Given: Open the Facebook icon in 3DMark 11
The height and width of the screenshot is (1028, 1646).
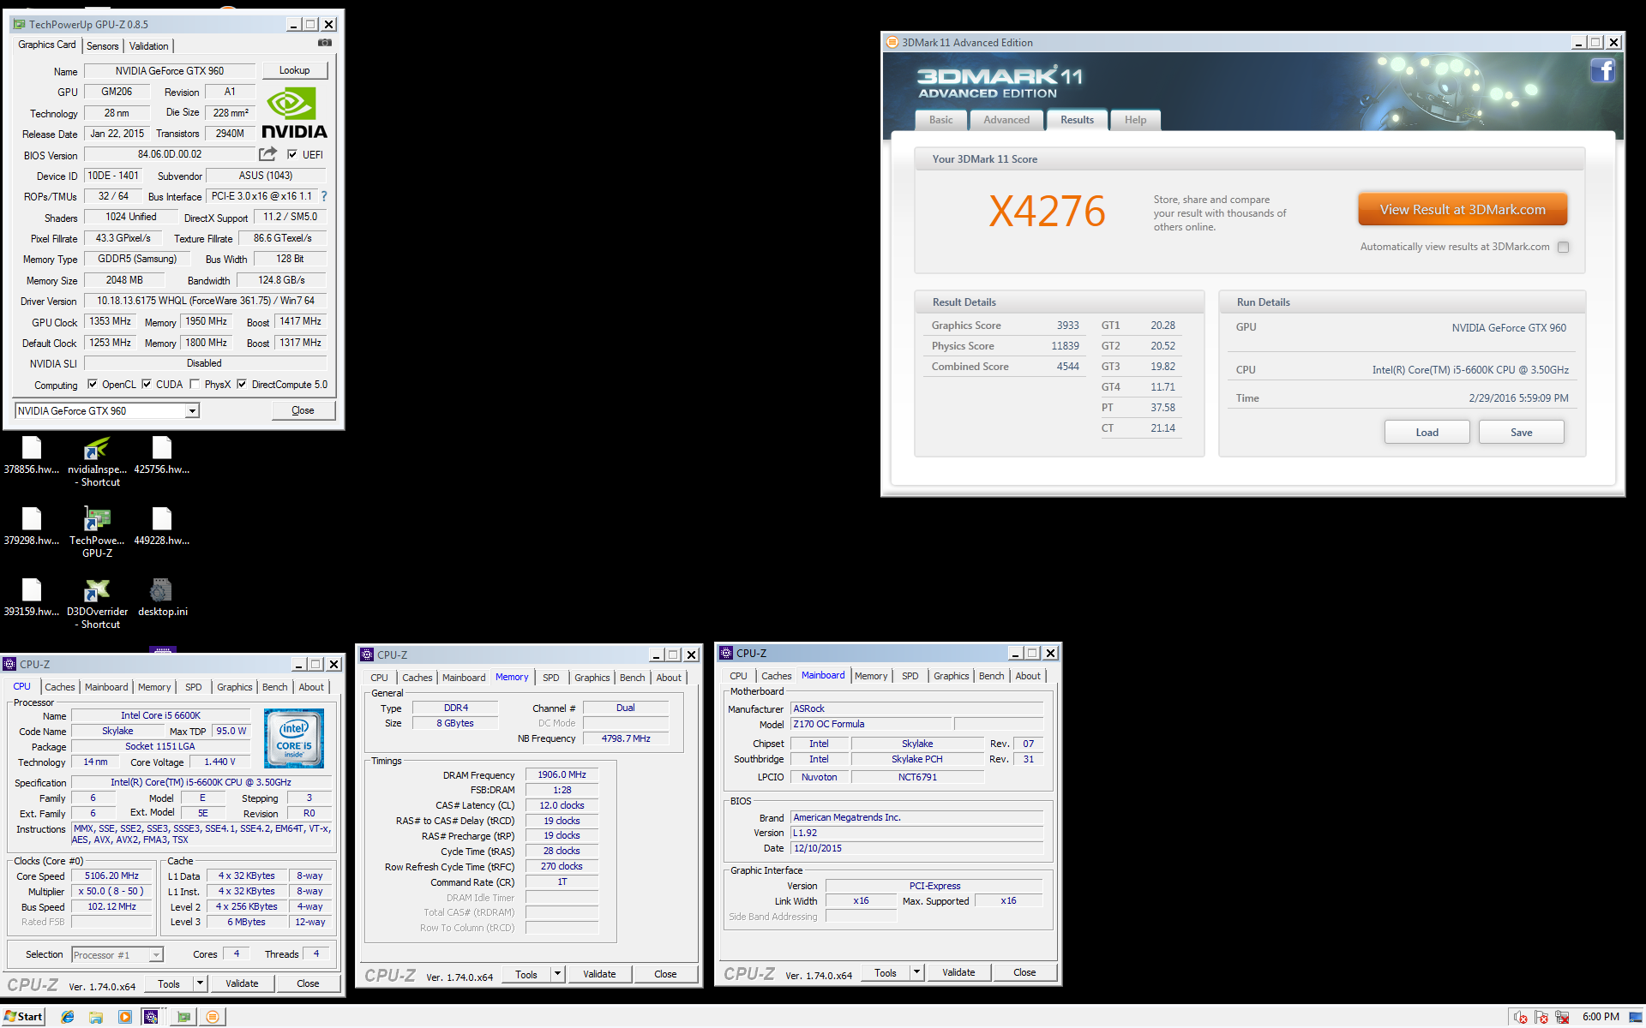Looking at the screenshot, I should click(1602, 70).
